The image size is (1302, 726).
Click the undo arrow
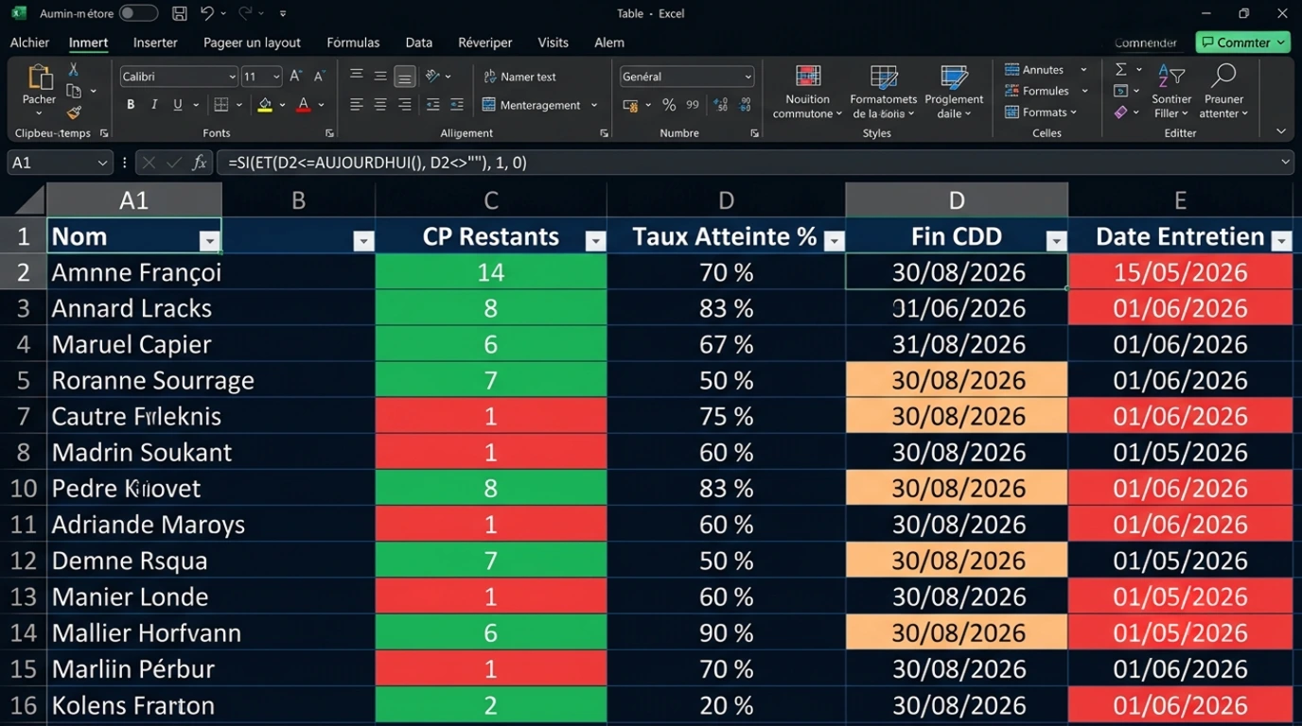[207, 13]
